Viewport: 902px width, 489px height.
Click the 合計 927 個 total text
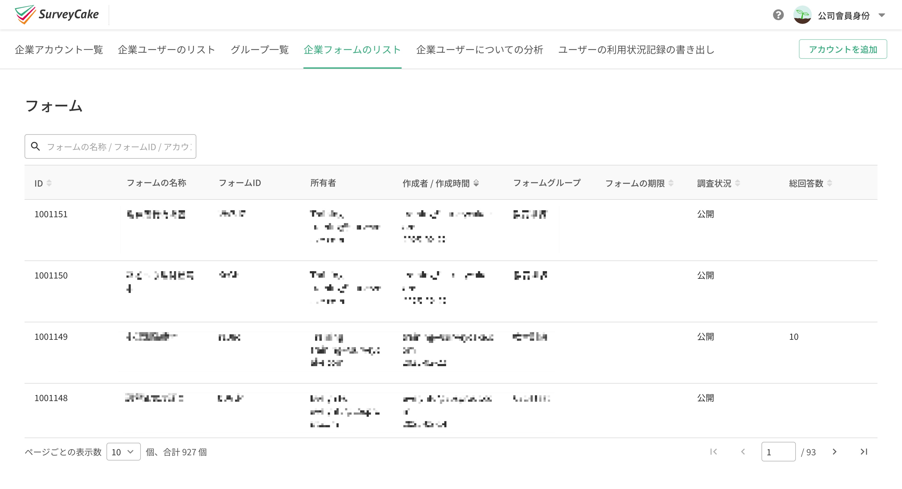coord(185,452)
